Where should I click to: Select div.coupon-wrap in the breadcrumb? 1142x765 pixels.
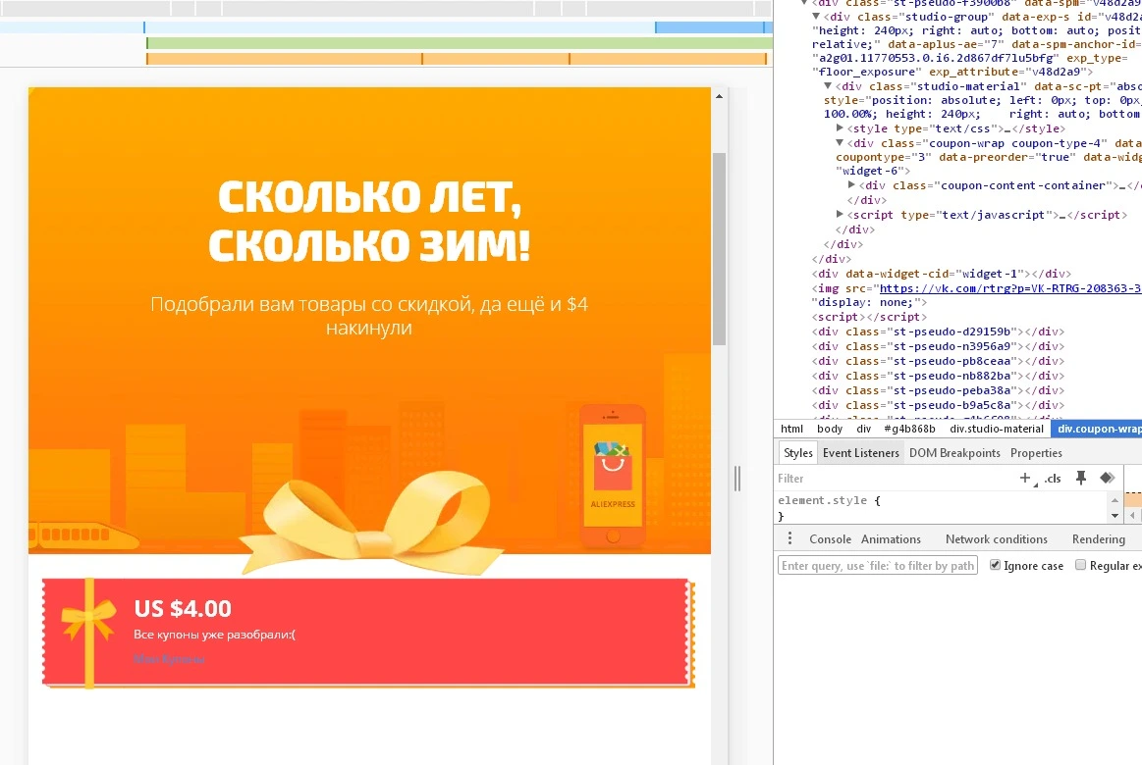tap(1097, 429)
